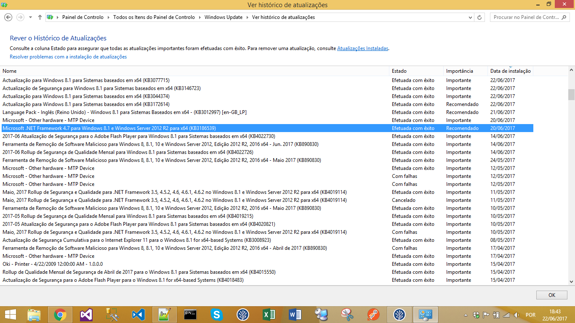Image resolution: width=575 pixels, height=323 pixels.
Task: Select .NET Framework 4.7 KB3186539 row
Action: tap(267, 128)
